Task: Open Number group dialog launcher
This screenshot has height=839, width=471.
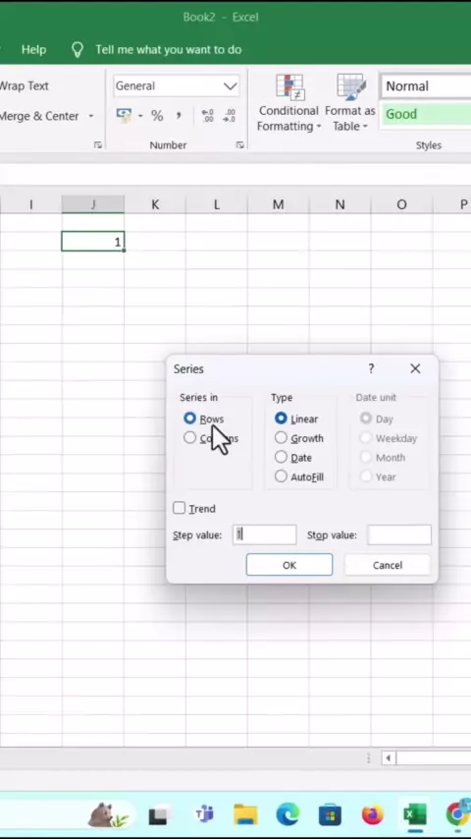Action: tap(240, 145)
